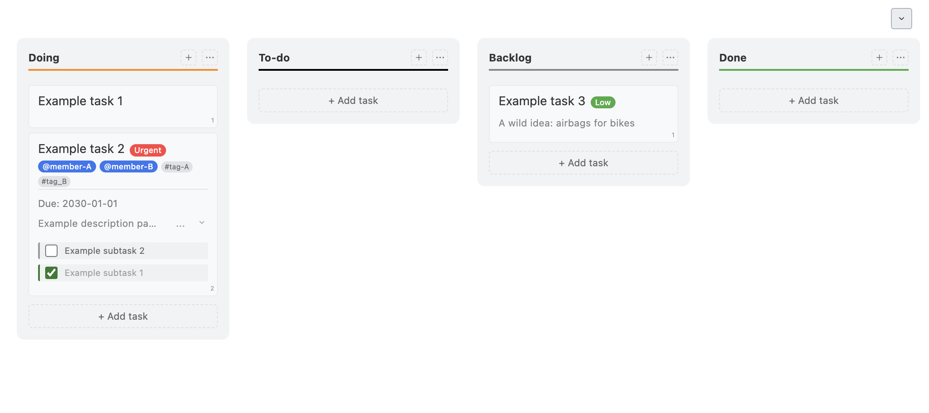Click the plus icon in Doing column header
This screenshot has height=413, width=929.
189,57
